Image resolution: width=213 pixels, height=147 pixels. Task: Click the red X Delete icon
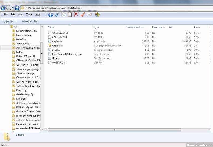tap(76, 15)
